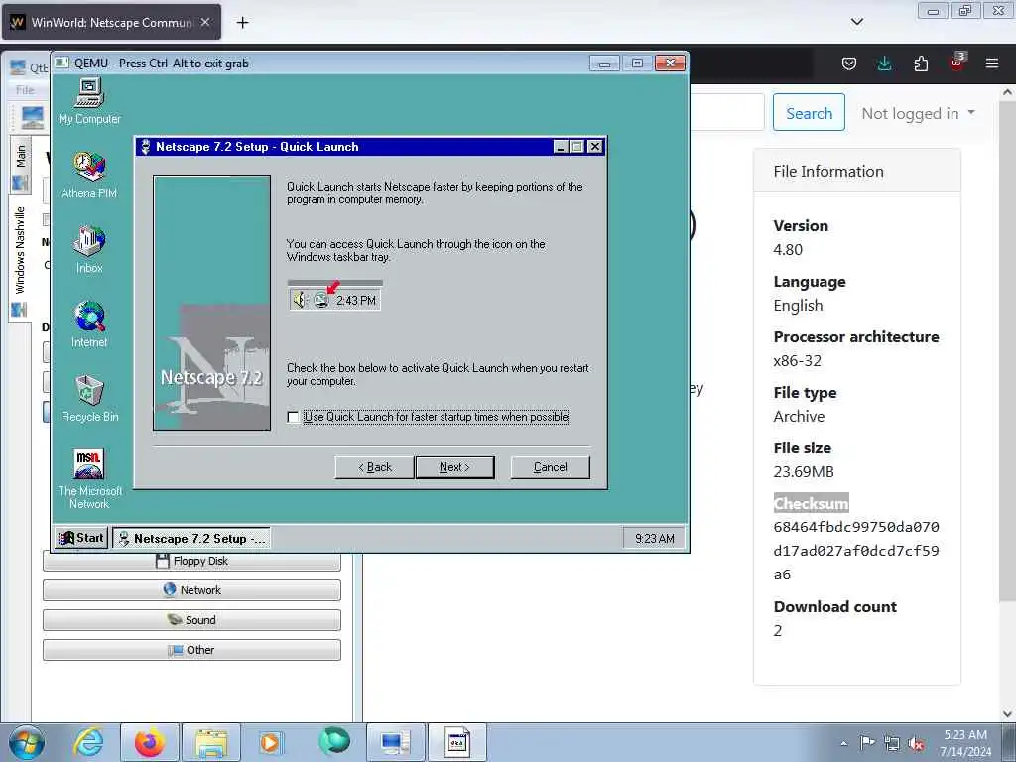Cancel the Netscape 7.2 Setup

click(550, 467)
